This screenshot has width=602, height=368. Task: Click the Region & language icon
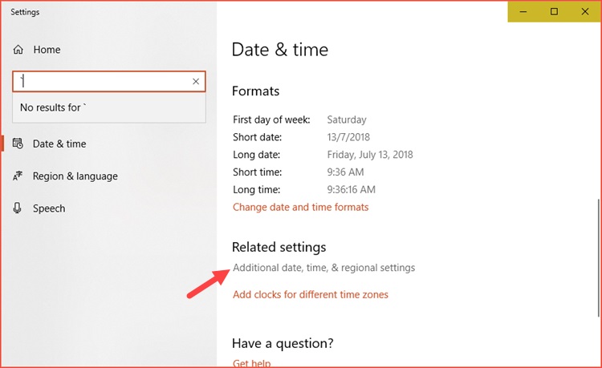point(18,176)
